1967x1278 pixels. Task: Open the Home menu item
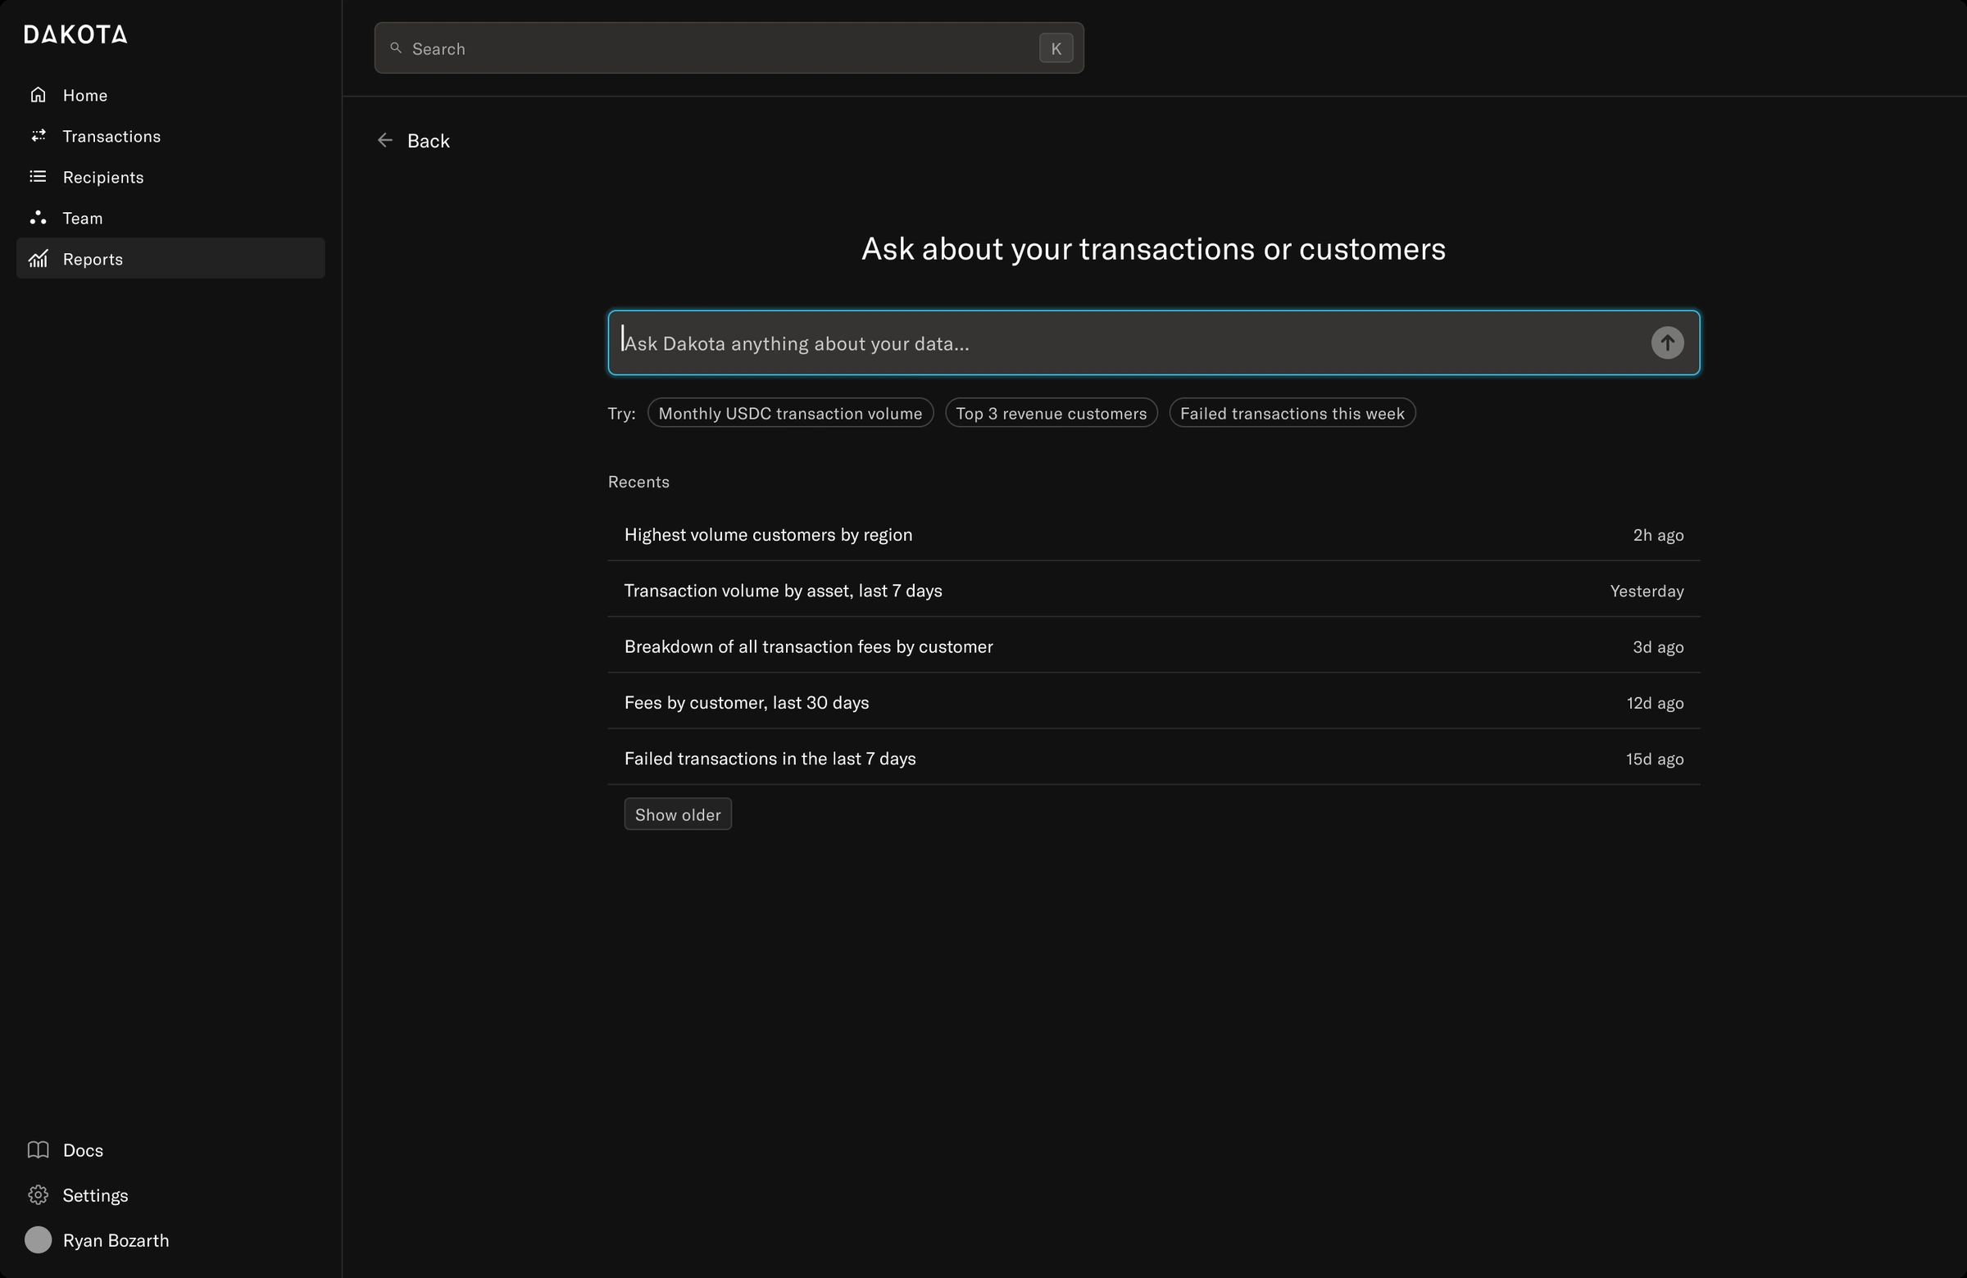(170, 95)
